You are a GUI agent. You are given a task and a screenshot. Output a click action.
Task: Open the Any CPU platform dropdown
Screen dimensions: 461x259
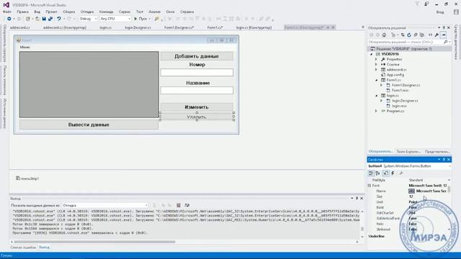[115, 19]
